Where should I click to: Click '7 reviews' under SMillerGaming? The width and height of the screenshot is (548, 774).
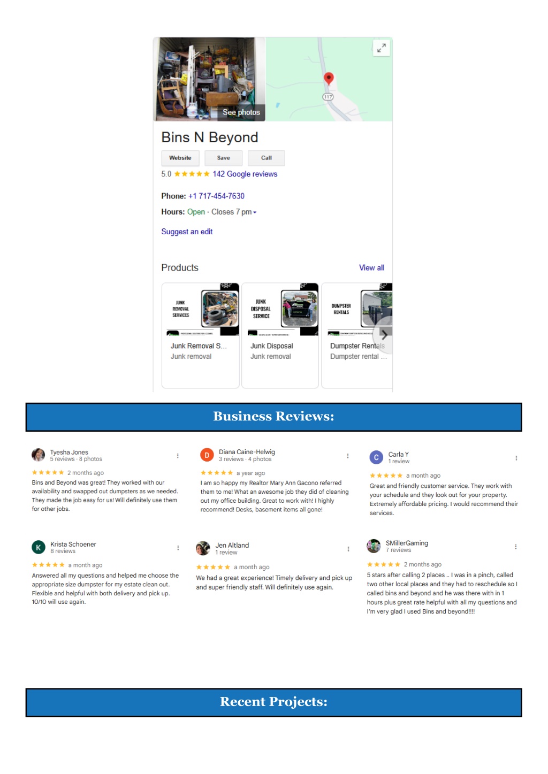tap(399, 550)
